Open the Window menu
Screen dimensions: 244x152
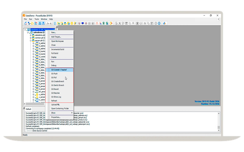coord(44,19)
